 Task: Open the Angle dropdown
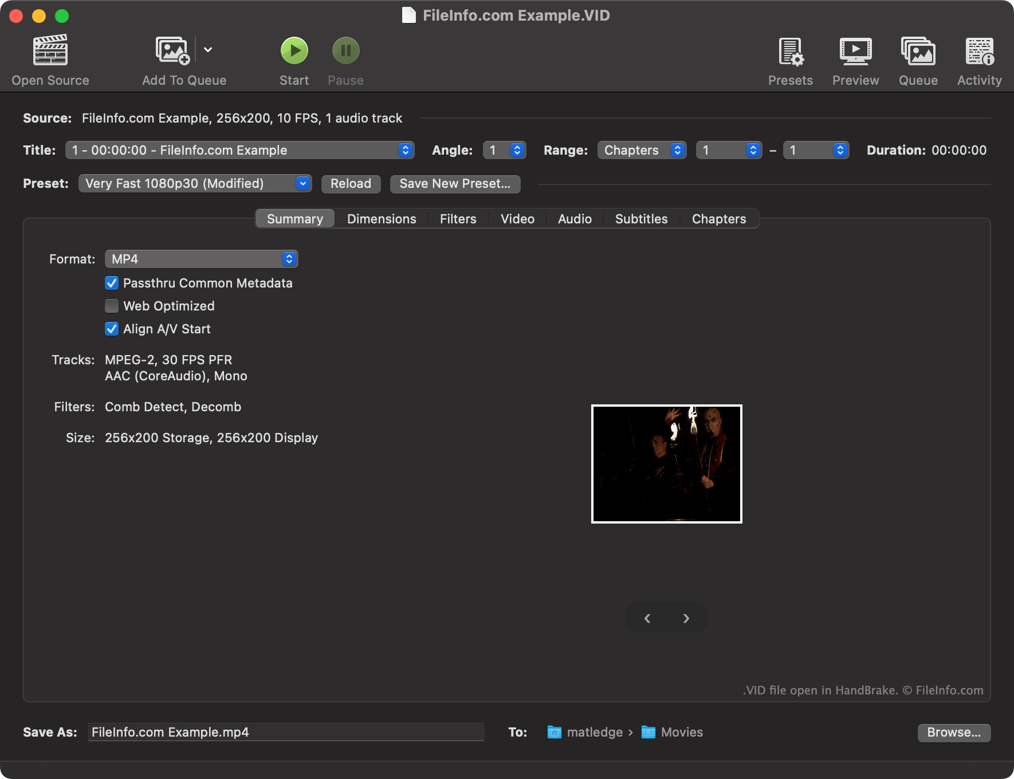tap(504, 150)
